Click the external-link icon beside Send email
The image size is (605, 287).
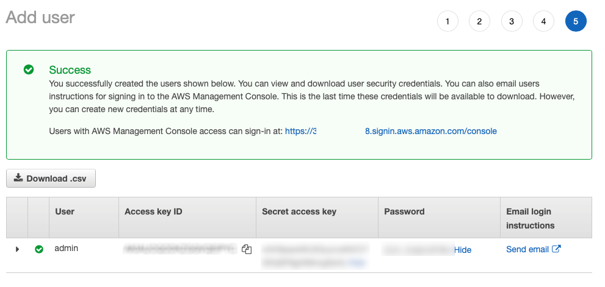pos(556,249)
